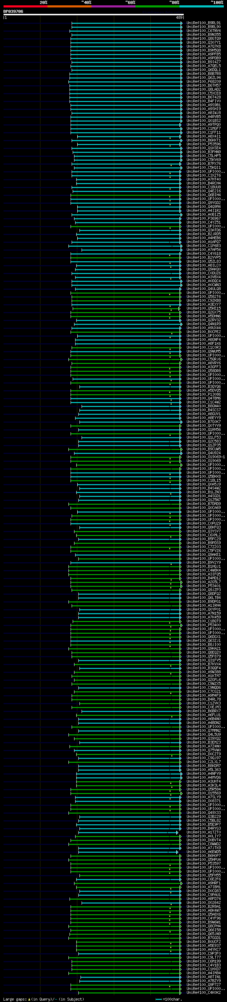The image size is (227, 1002).
Task: Click the white query length bar
Action: pos(94,15)
